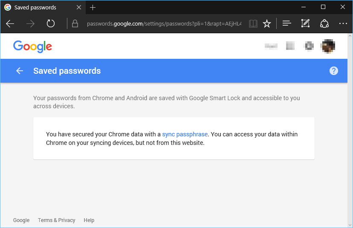Screen dimensions: 353x228
Task: Open reading view book icon
Action: (x=253, y=23)
